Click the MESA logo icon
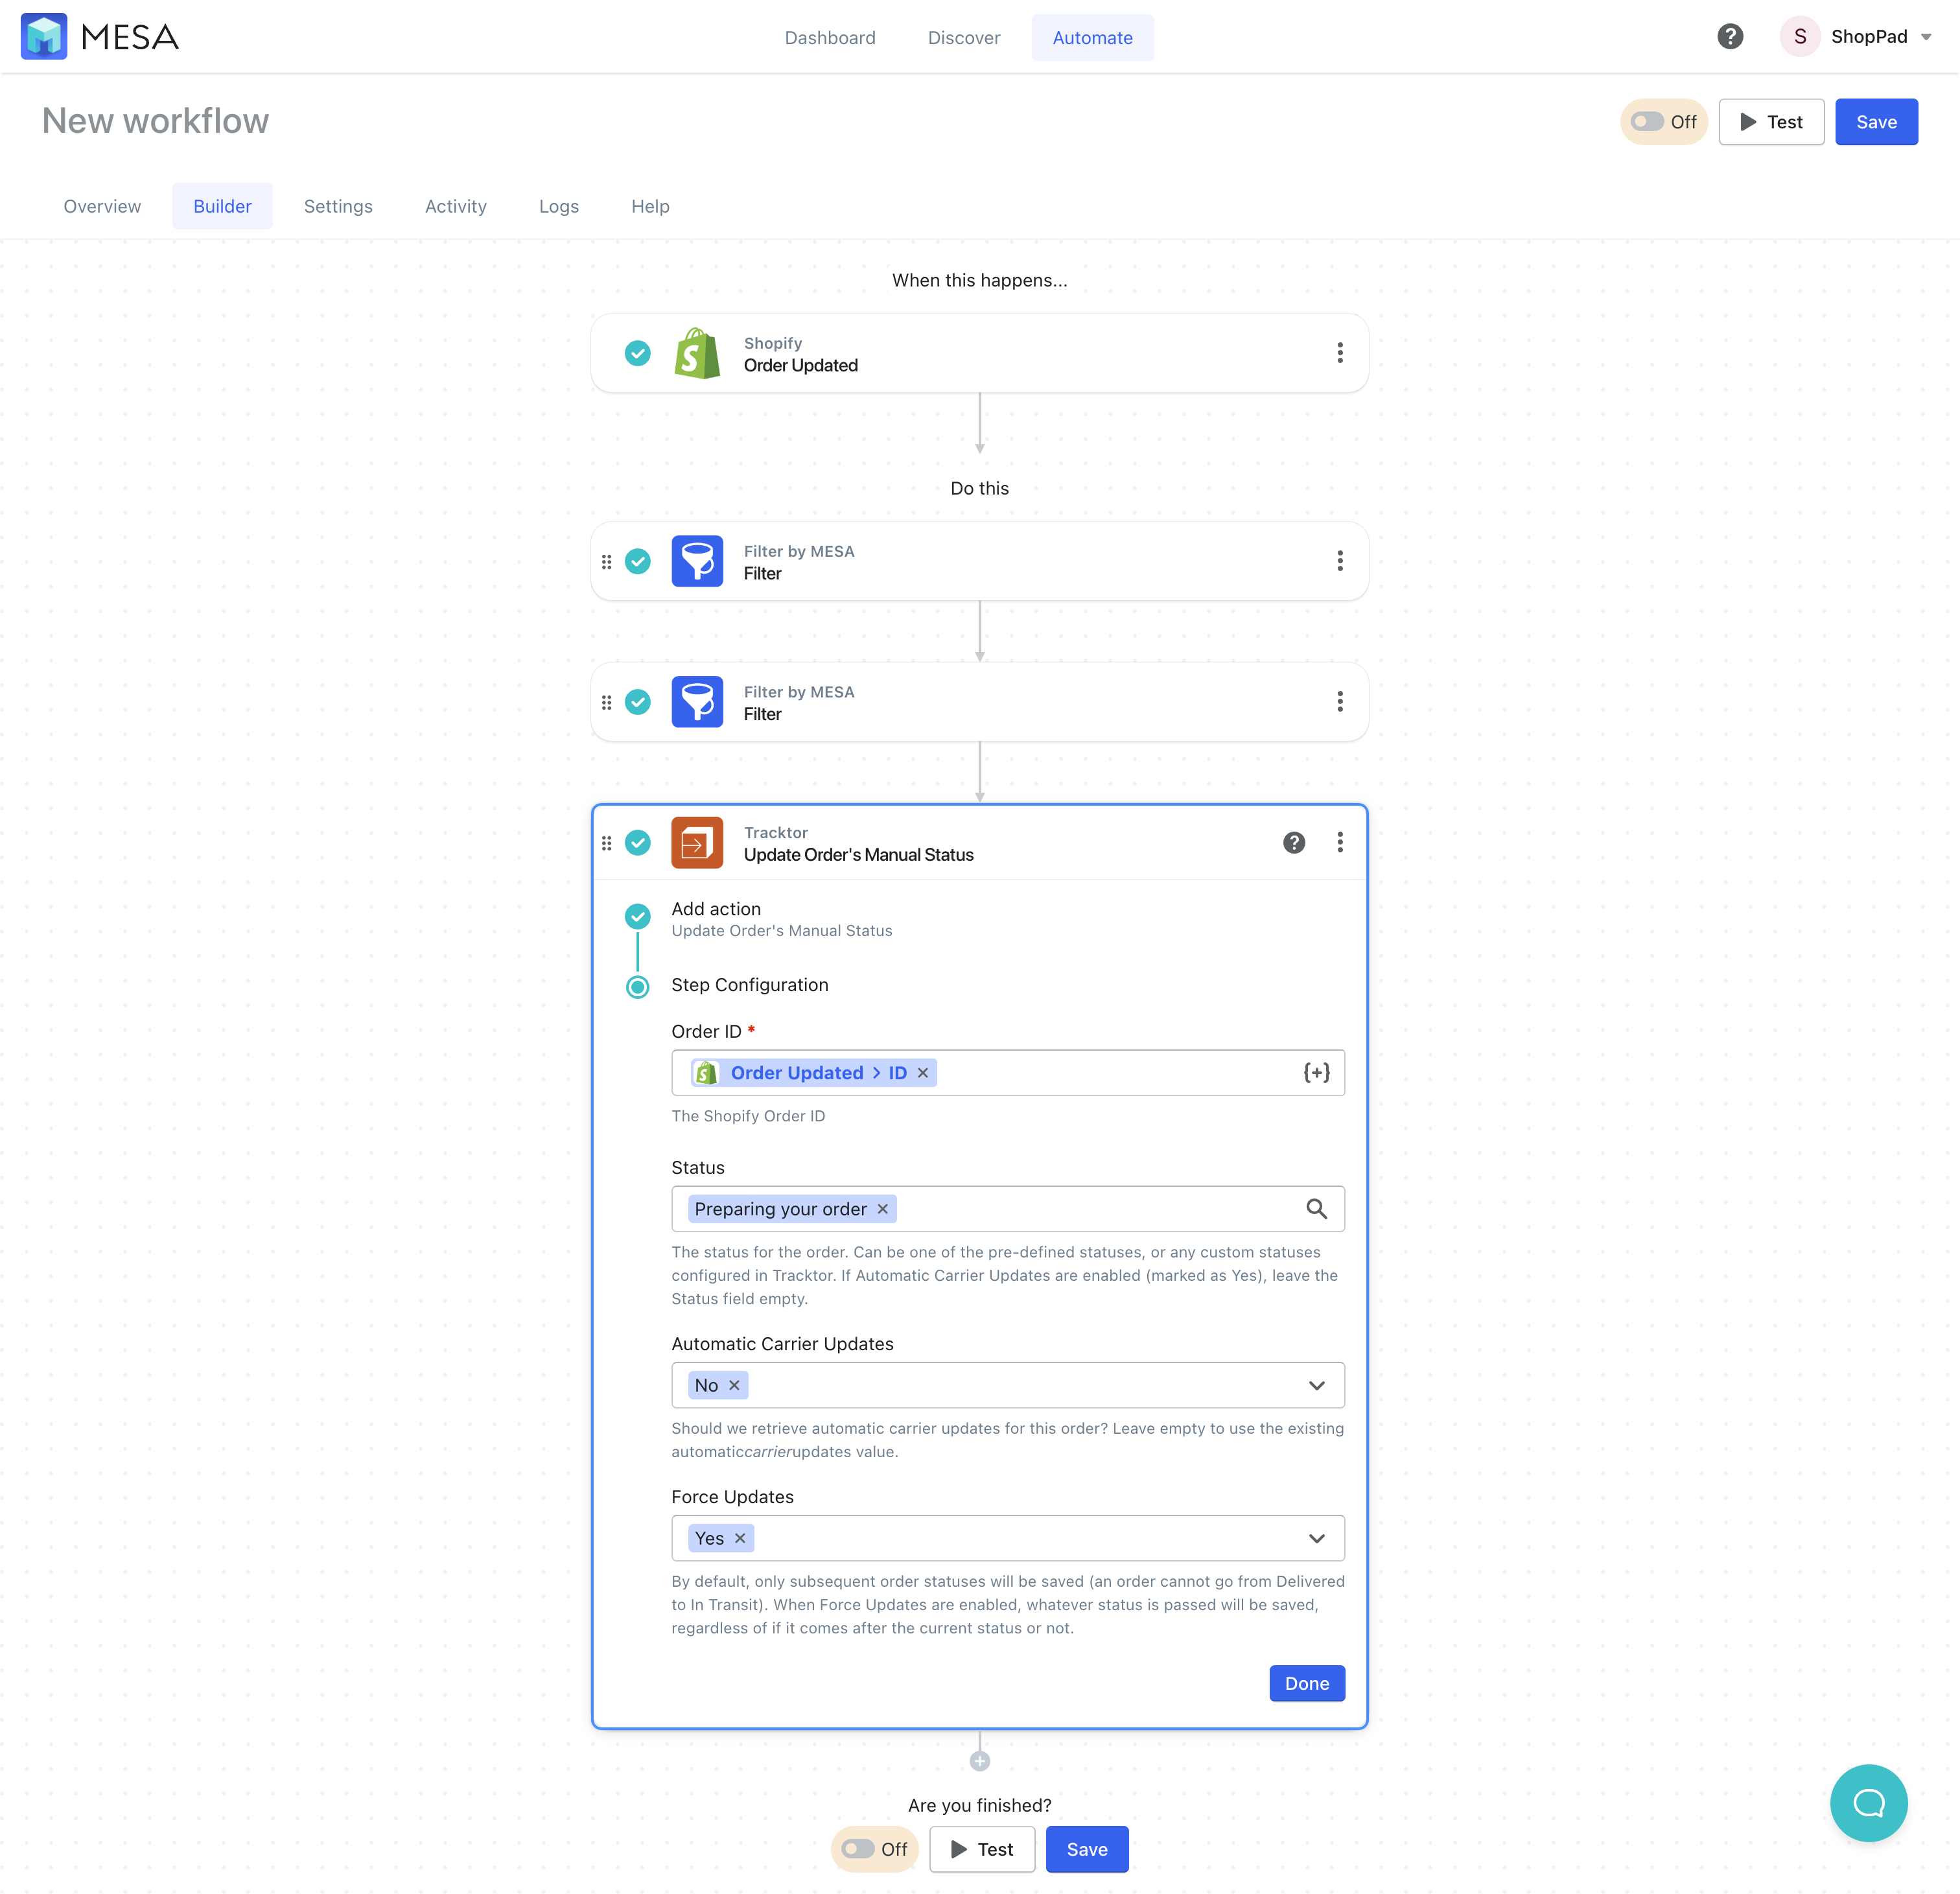1960x1894 pixels. tap(44, 37)
